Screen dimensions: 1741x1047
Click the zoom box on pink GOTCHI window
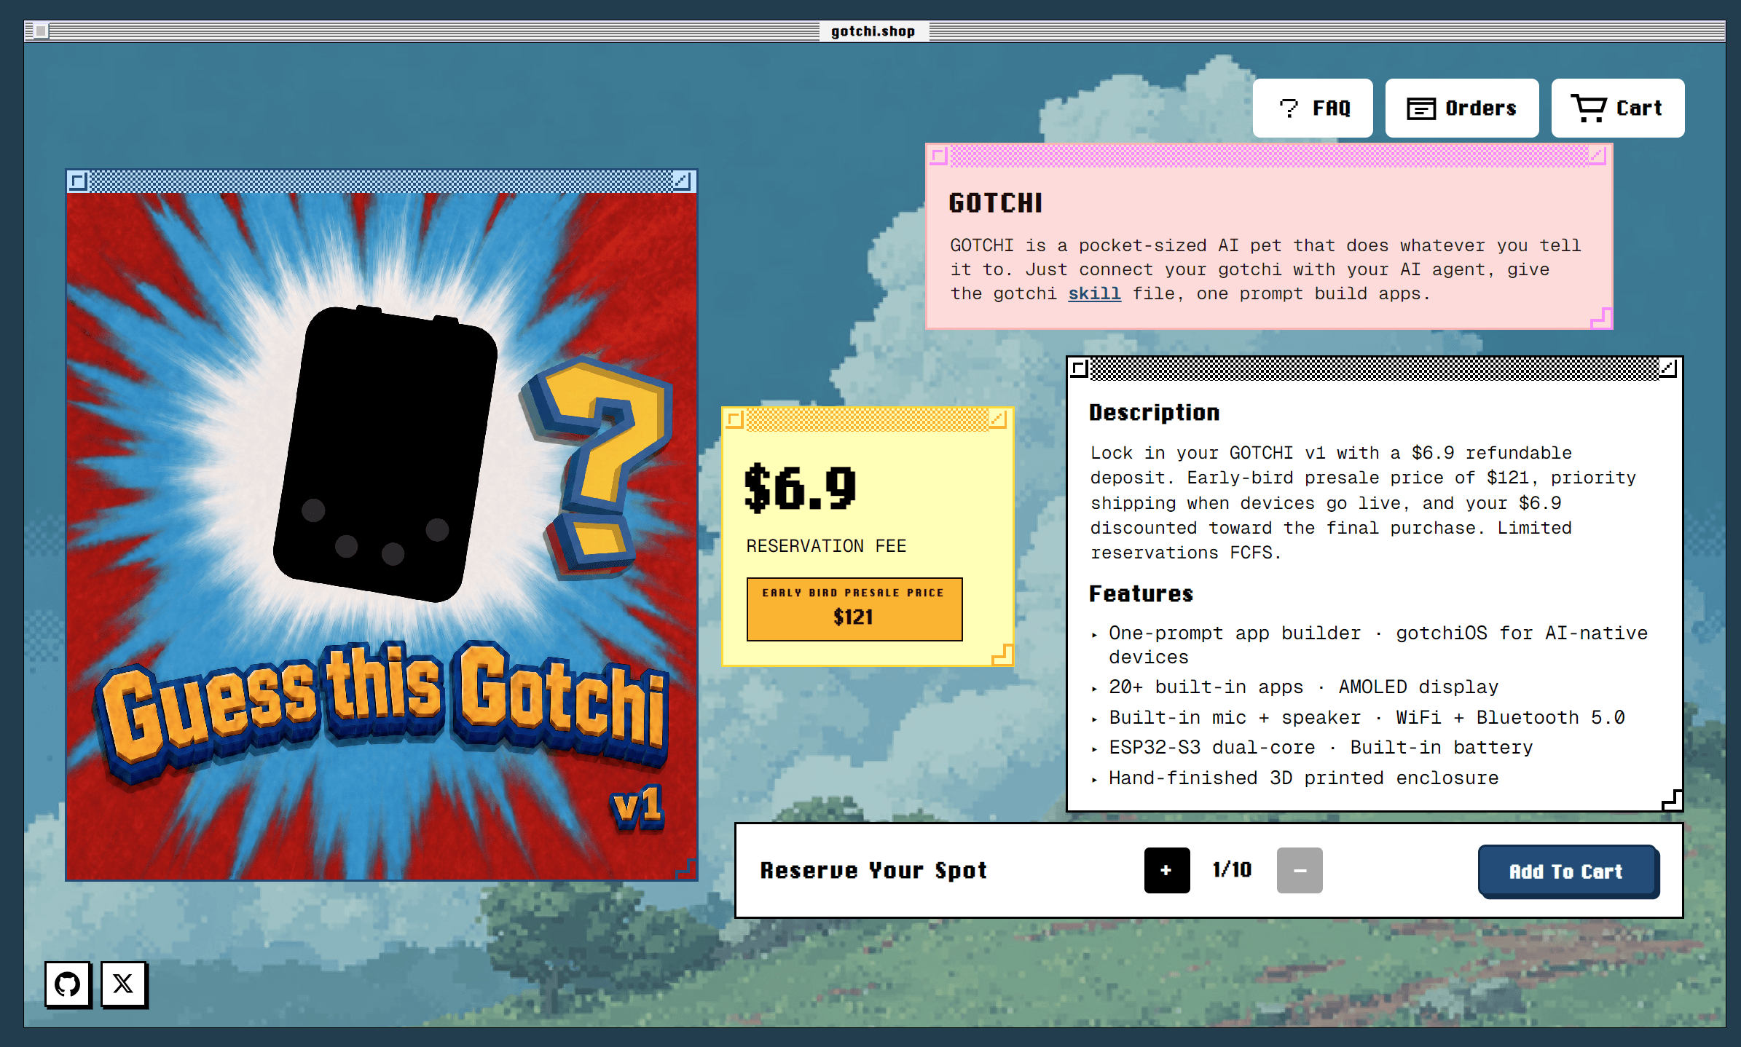[1597, 155]
